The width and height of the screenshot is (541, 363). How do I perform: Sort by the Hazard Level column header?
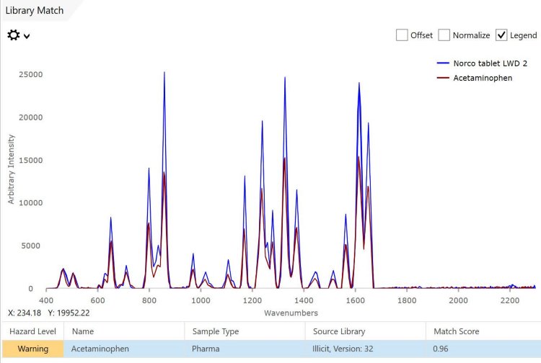click(32, 331)
